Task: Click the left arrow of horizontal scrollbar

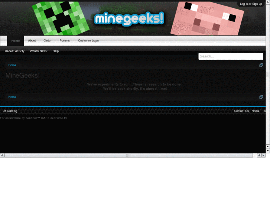Action: point(2,155)
